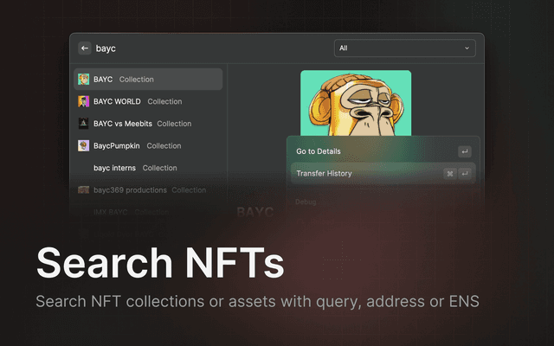Click the BAYC WORLD collection icon

[x=83, y=101]
